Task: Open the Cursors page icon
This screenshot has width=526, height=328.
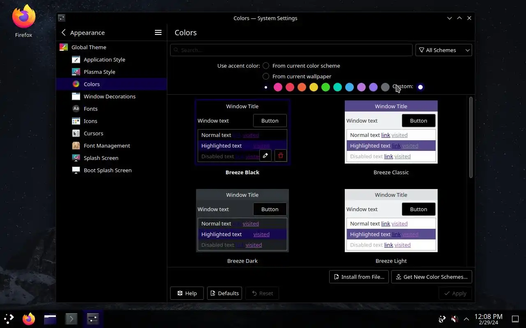Action: (76, 133)
